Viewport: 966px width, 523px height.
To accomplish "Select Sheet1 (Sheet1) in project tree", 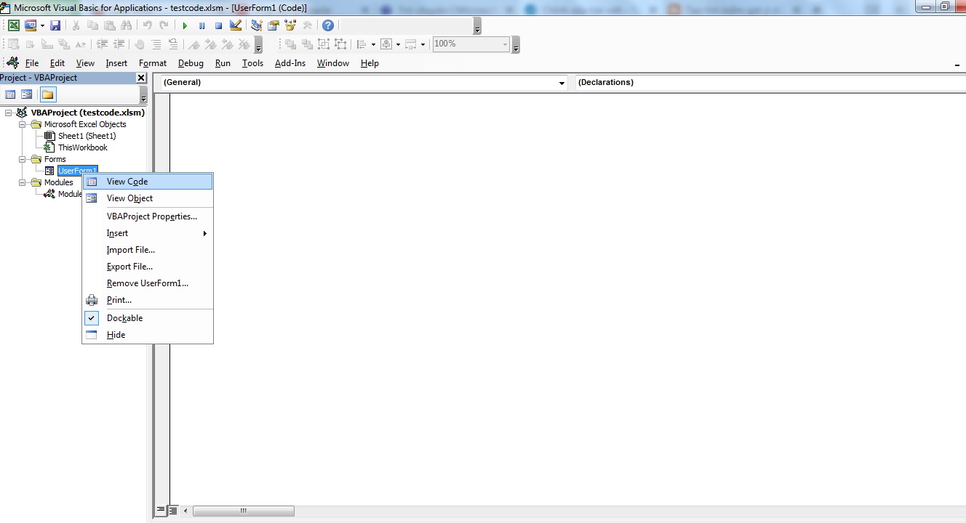I will point(87,136).
